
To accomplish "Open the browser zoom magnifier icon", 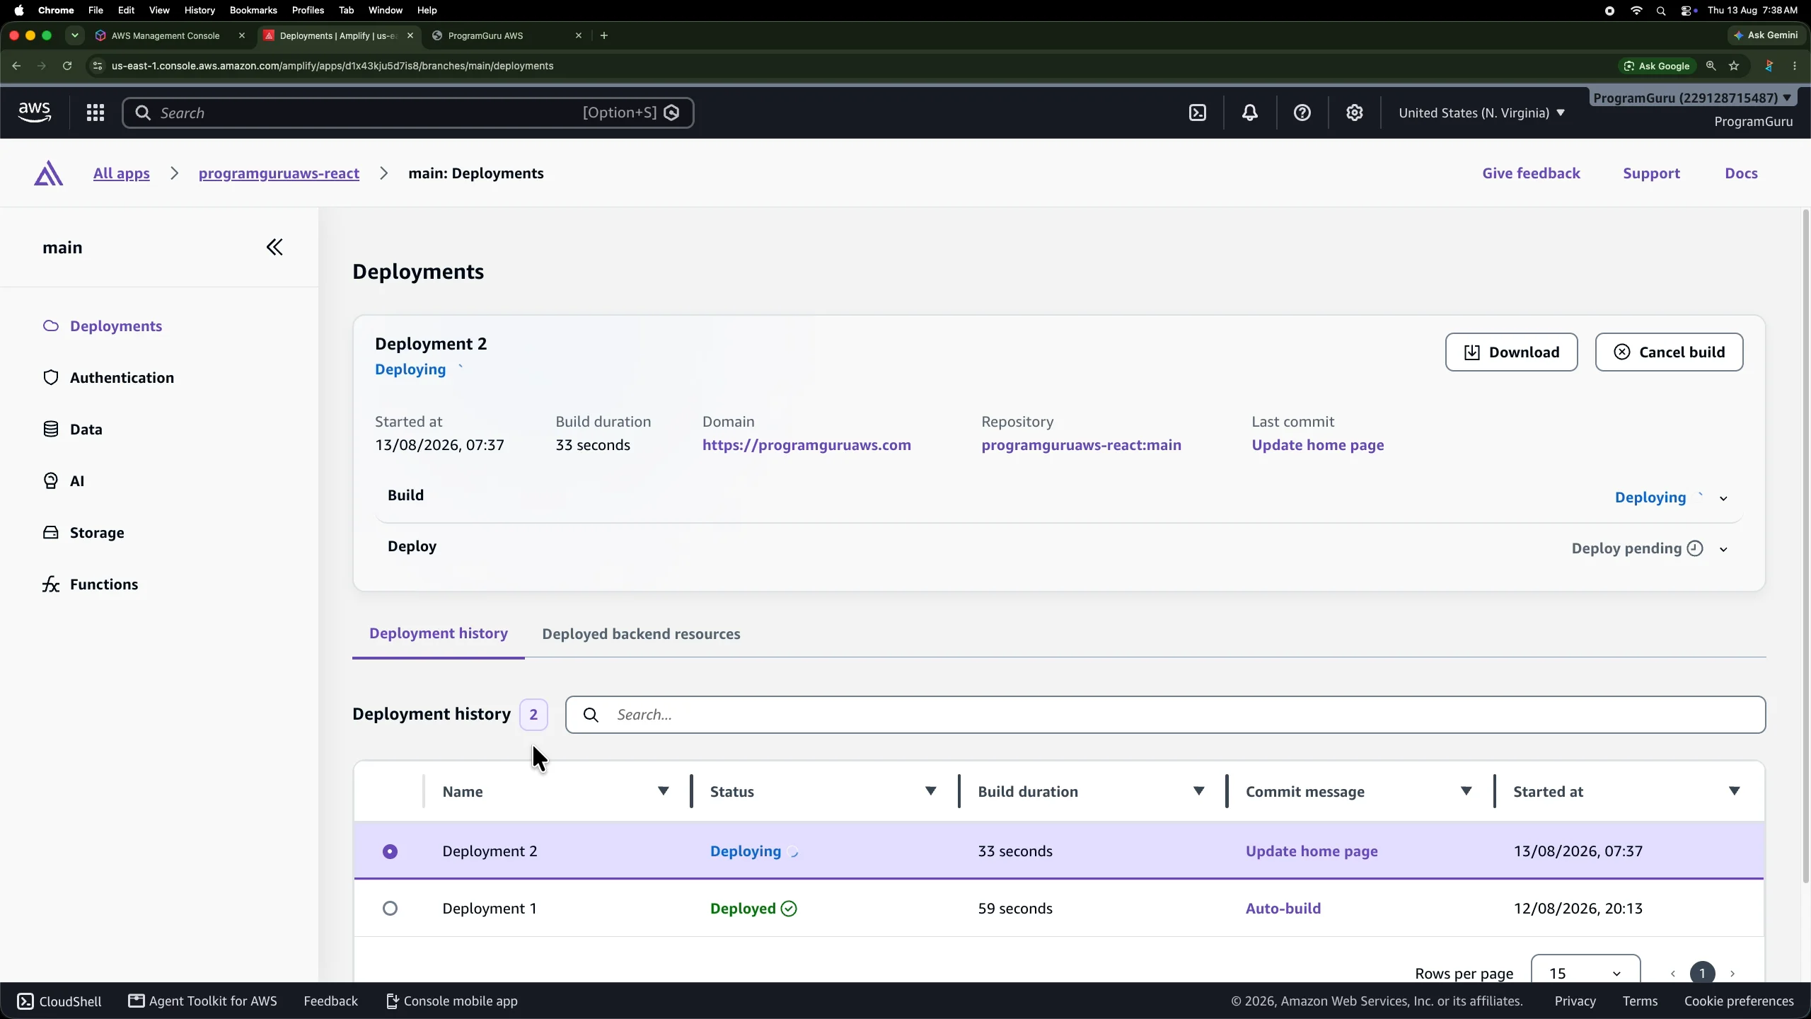I will [x=1711, y=66].
